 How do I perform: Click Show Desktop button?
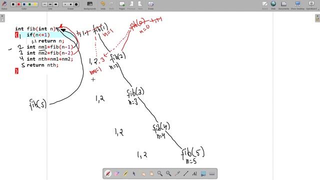[297, 5]
